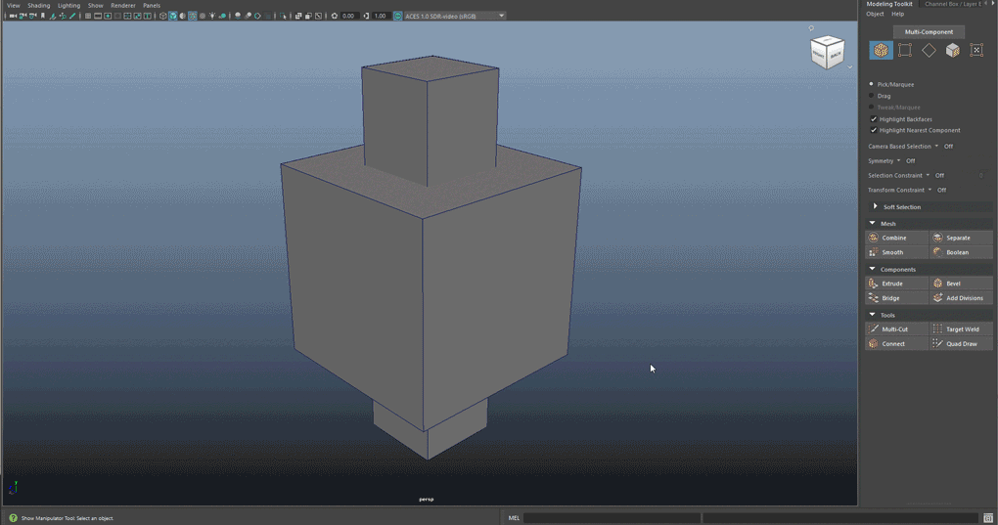Toggle use all lights icon

point(212,16)
